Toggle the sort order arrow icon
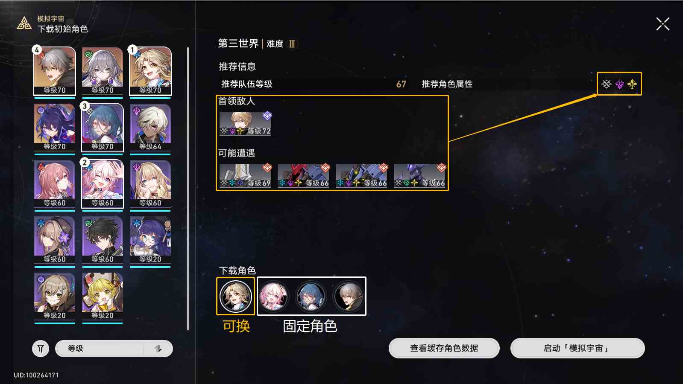This screenshot has height=384, width=683. pyautogui.click(x=158, y=349)
